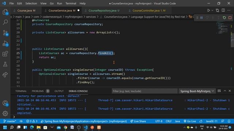234x131 pixels.
Task: Click Step Over in debug toolbar
Action: pos(207,18)
